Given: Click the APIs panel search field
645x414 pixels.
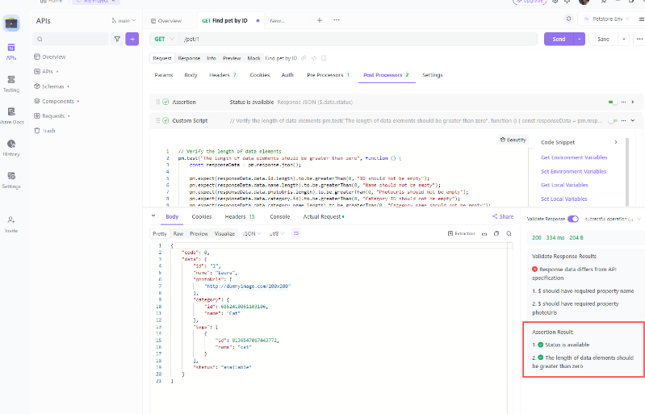Looking at the screenshot, I should click(70, 39).
